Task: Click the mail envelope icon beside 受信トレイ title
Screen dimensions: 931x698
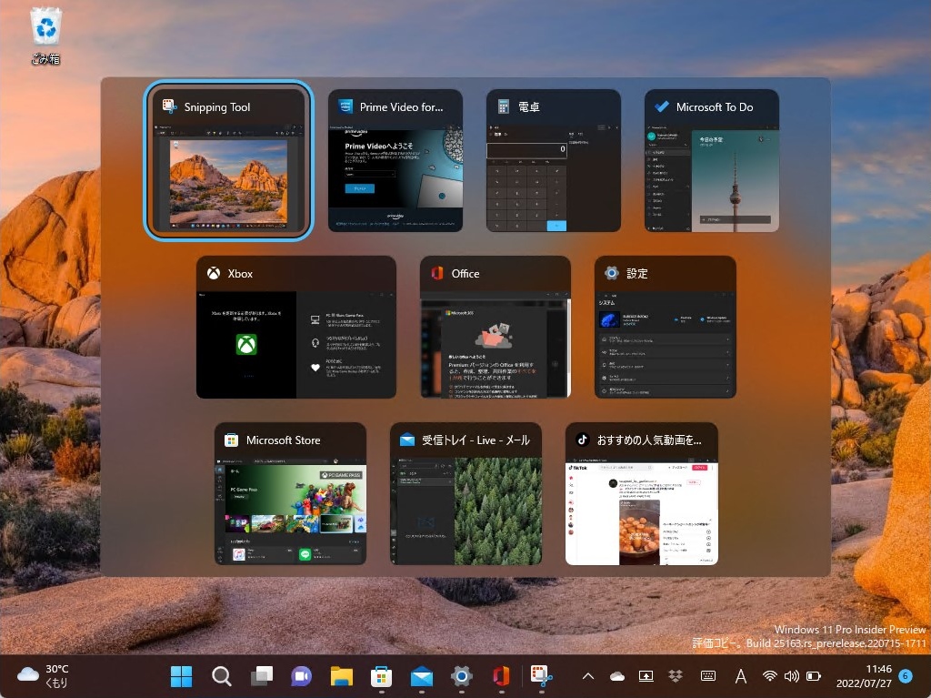Action: (407, 440)
